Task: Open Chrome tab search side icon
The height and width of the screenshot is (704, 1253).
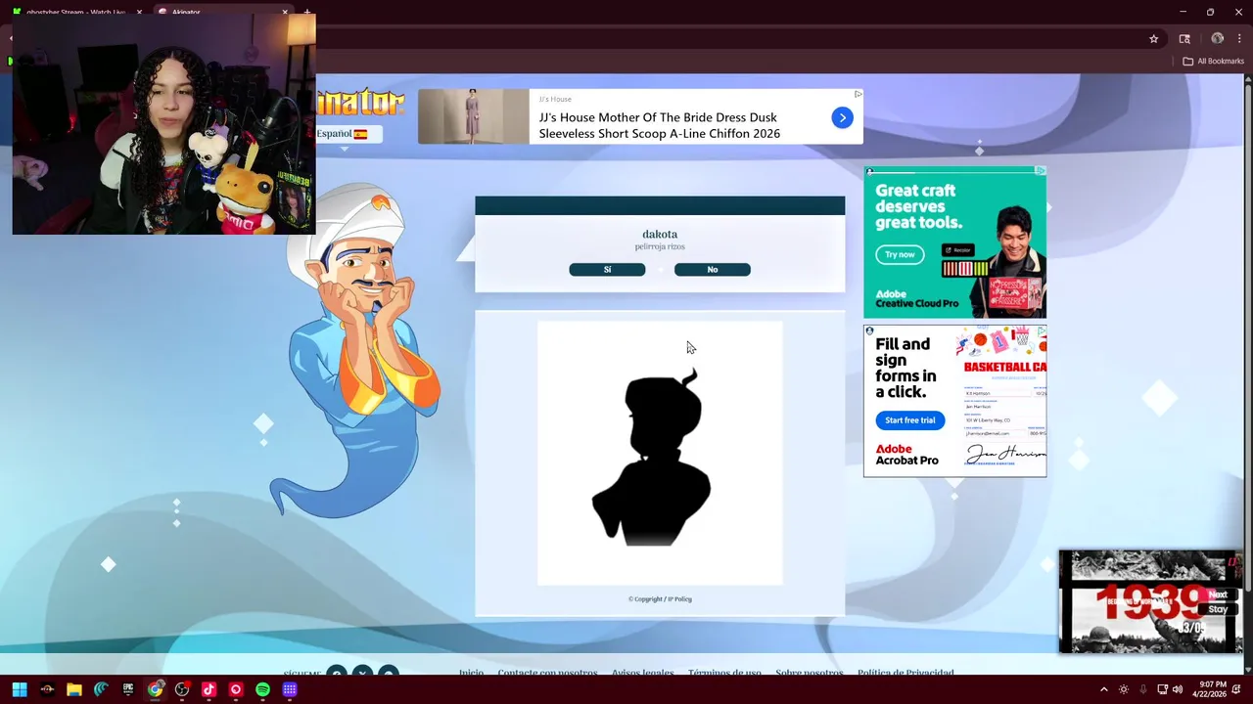Action: 1184,39
